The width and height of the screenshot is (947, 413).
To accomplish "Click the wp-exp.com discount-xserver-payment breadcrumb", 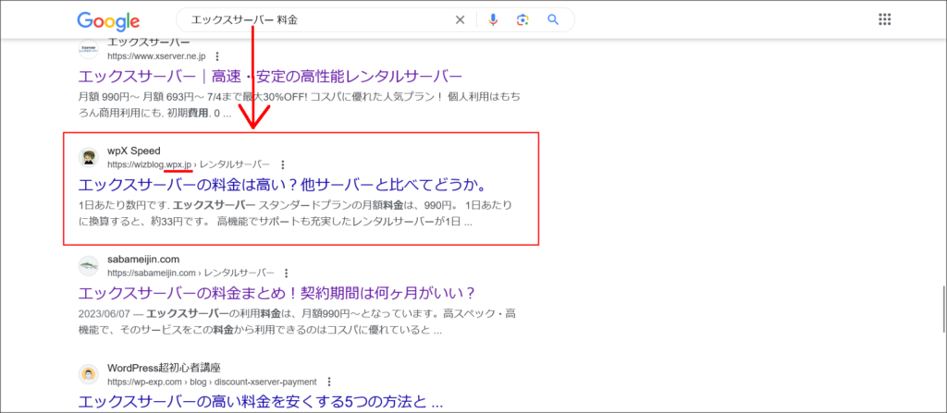I will pos(212,382).
